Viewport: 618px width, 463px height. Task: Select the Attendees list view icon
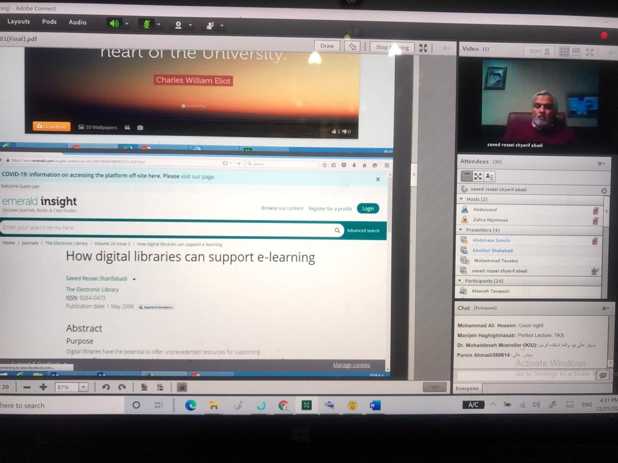467,176
